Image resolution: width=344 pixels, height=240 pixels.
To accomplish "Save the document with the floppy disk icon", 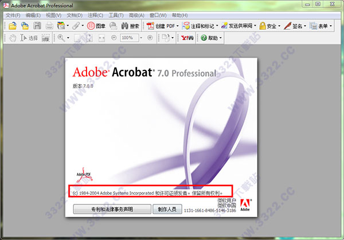I will [x=37, y=26].
